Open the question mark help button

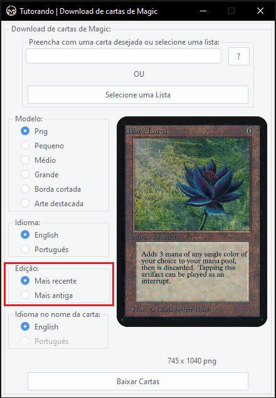coord(239,56)
